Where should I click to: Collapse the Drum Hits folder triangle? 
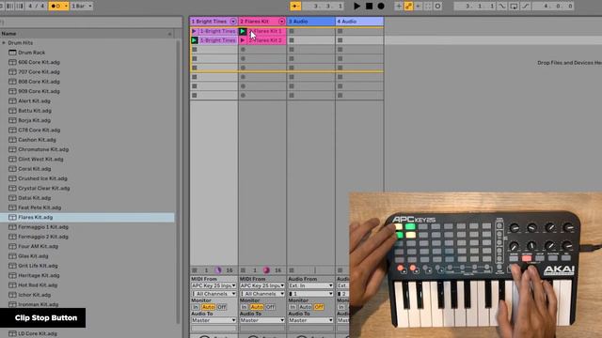coord(4,43)
